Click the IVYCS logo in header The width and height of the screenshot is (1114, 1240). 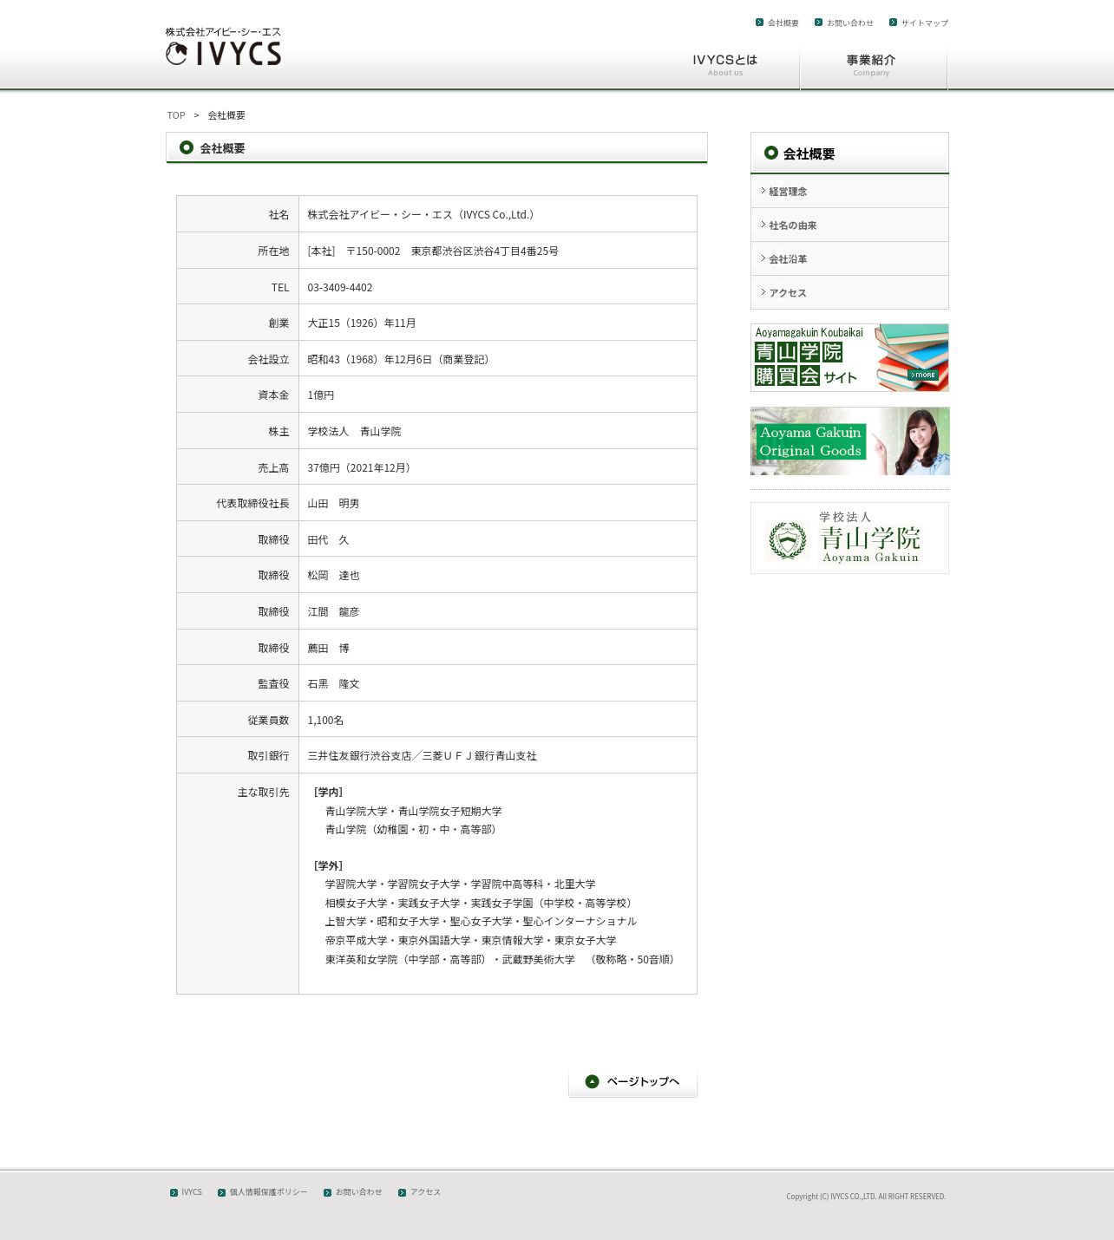223,47
